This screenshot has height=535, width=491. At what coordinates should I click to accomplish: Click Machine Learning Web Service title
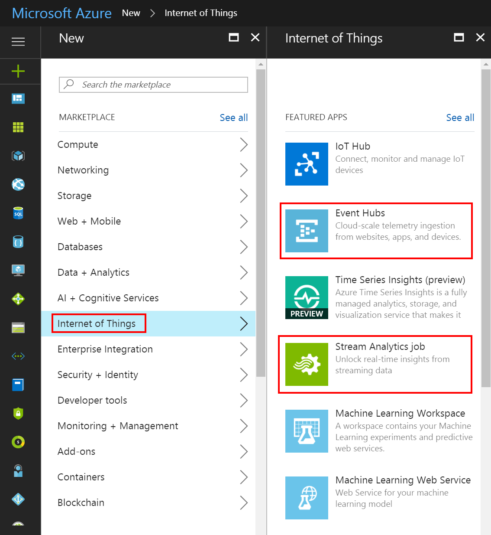click(403, 480)
